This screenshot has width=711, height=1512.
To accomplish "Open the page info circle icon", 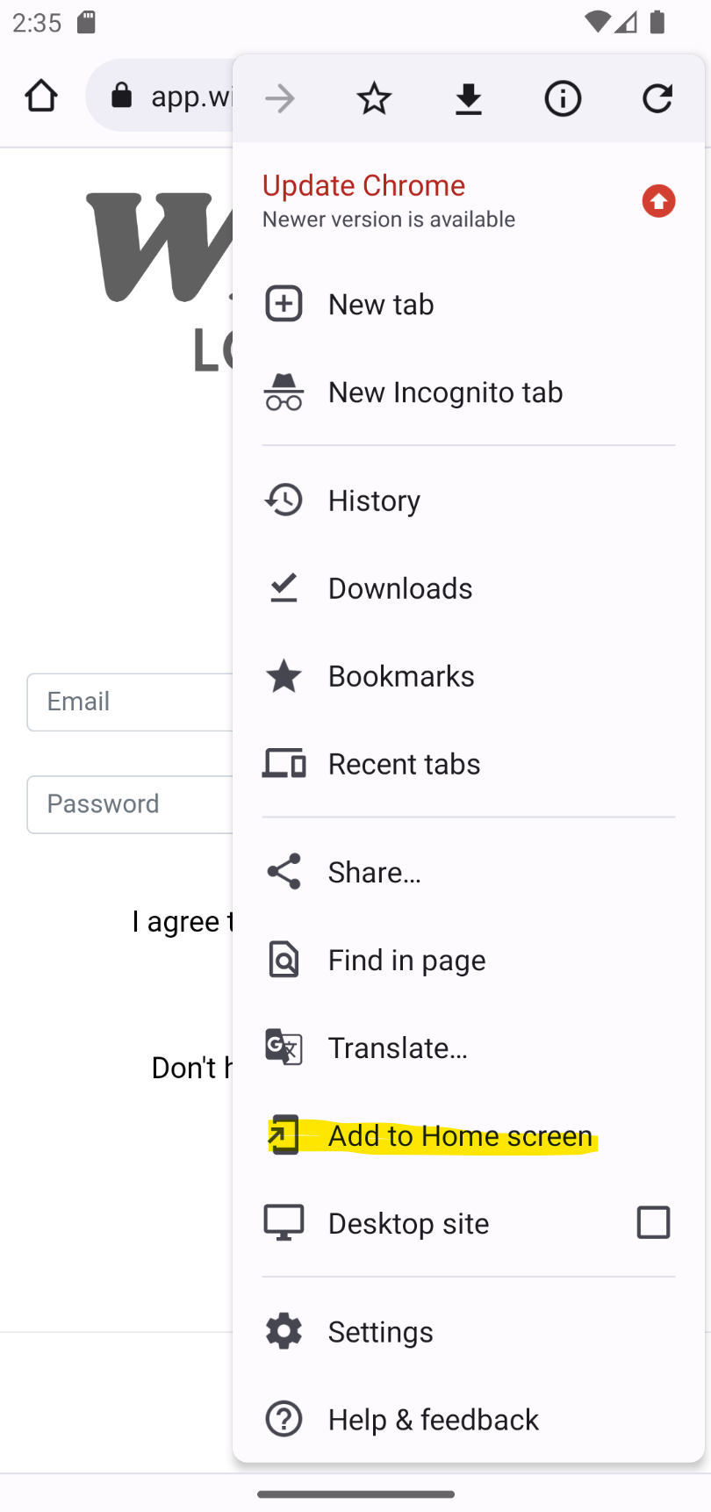I will pyautogui.click(x=563, y=98).
